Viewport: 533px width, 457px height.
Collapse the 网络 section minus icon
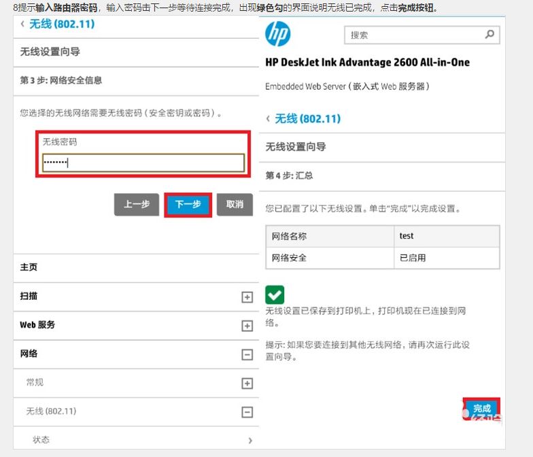[247, 355]
